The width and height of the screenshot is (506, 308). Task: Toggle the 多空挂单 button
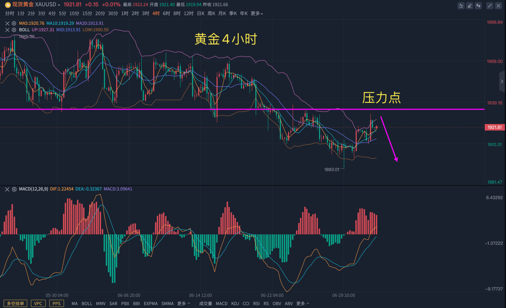[15, 304]
